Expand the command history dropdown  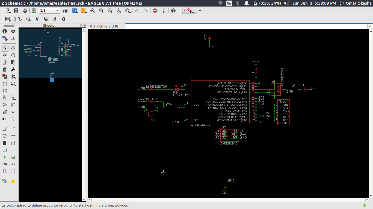pyautogui.click(x=370, y=26)
